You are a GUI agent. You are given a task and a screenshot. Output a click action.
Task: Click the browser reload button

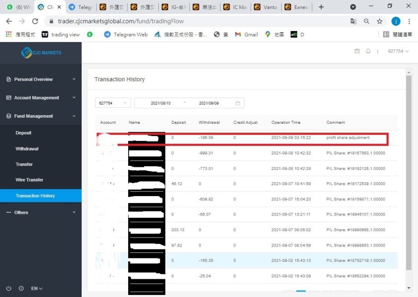[x=35, y=21]
